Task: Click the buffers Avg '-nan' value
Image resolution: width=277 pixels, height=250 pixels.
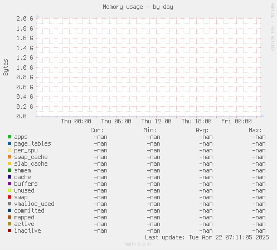Action: [x=206, y=184]
